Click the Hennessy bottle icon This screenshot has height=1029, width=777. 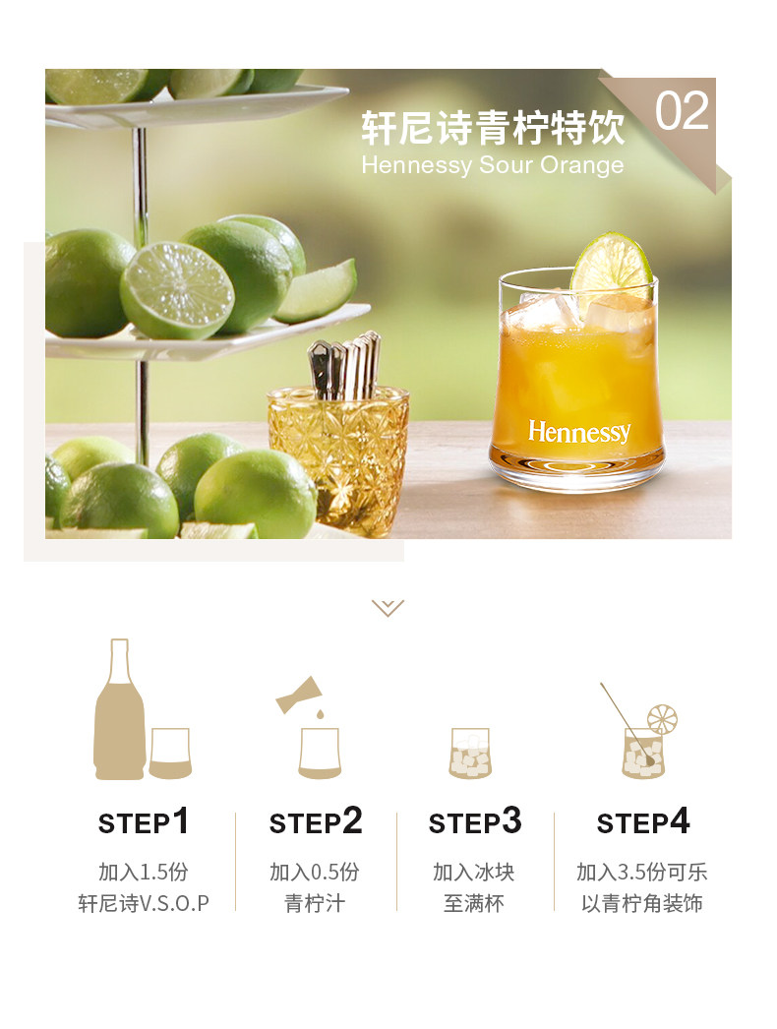click(x=119, y=709)
